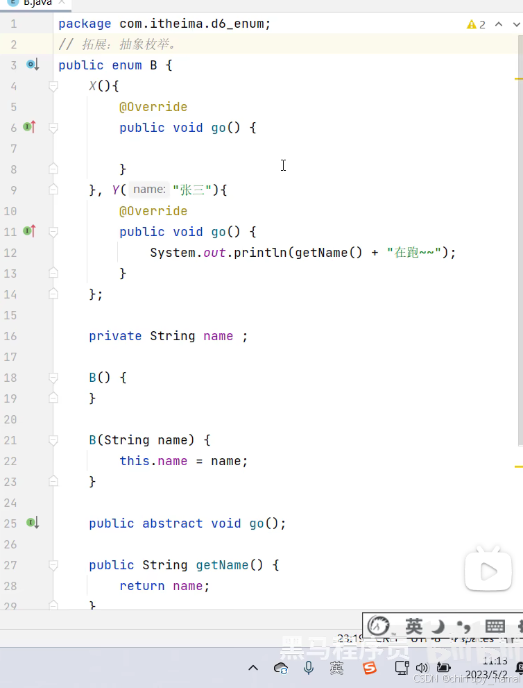Click the implemented-method gutter icon beside abstract go()

(x=33, y=523)
